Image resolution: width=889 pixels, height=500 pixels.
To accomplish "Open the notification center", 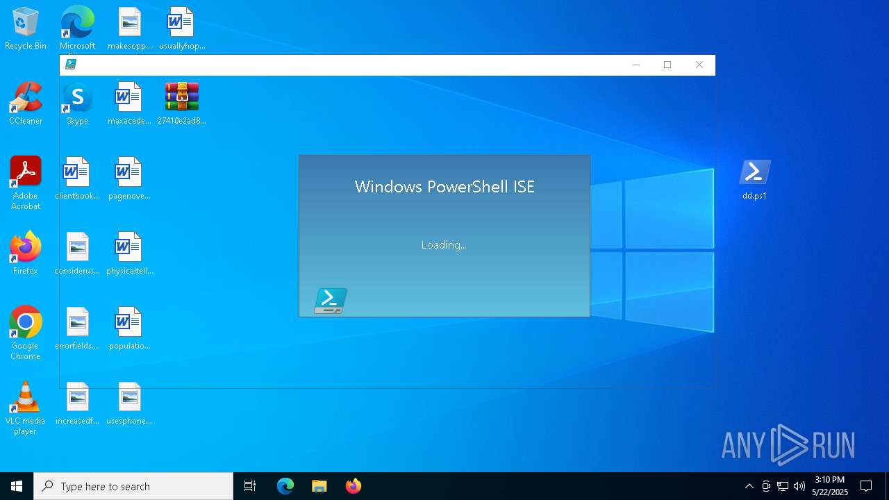I will pyautogui.click(x=866, y=486).
